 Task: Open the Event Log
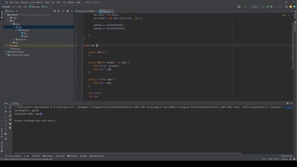287,156
